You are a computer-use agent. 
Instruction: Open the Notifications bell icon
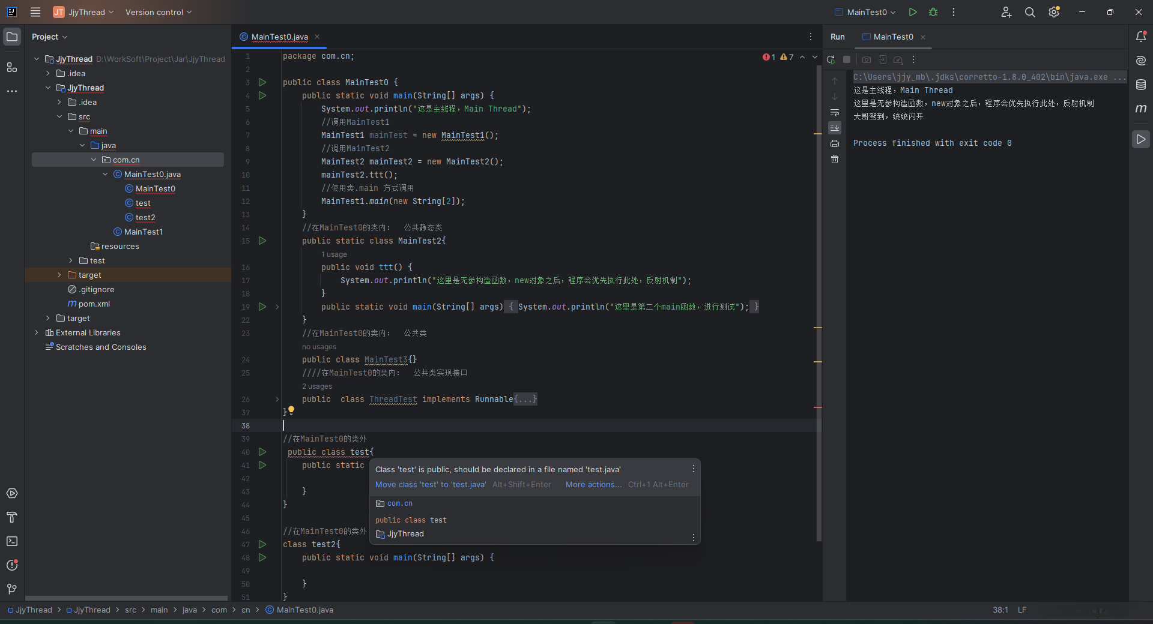pyautogui.click(x=1141, y=37)
